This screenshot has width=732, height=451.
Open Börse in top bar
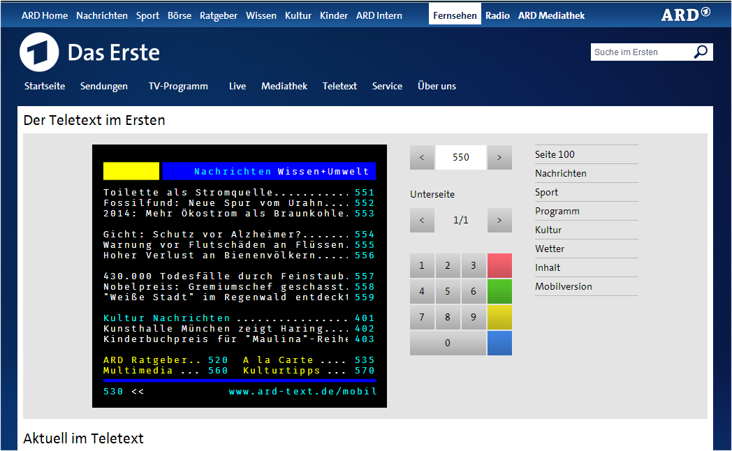click(180, 15)
